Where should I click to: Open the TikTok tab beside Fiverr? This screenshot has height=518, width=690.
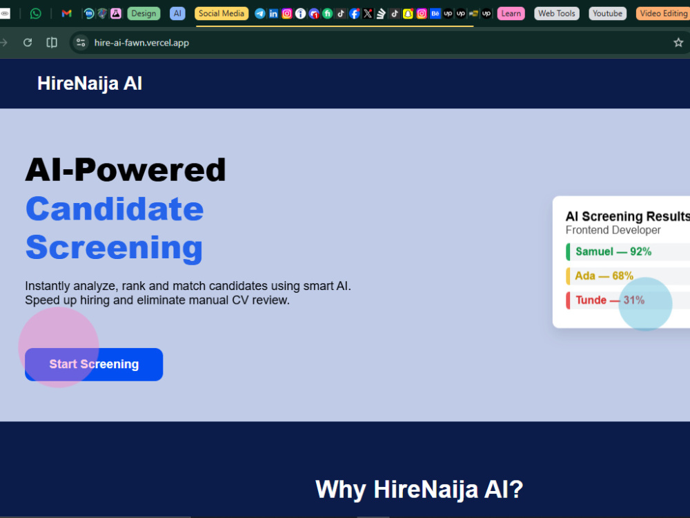tap(341, 14)
